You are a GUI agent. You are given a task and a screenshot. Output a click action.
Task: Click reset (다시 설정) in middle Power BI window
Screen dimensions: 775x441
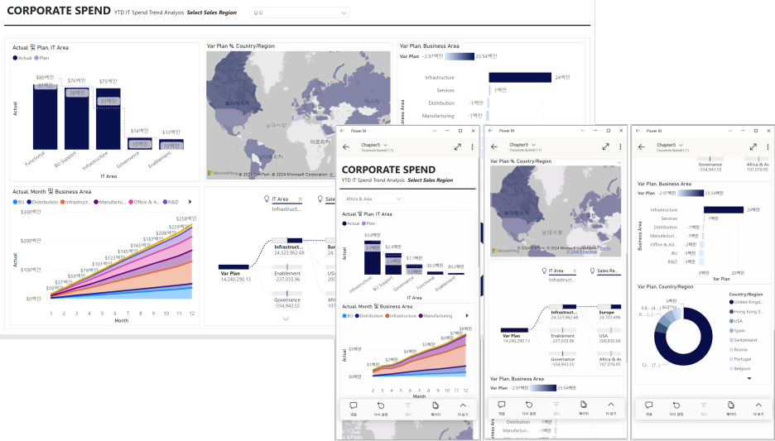coord(529,407)
